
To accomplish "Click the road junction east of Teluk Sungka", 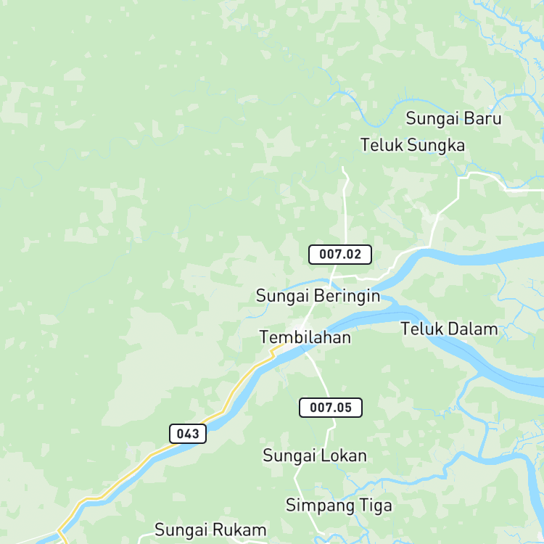I will [x=459, y=178].
